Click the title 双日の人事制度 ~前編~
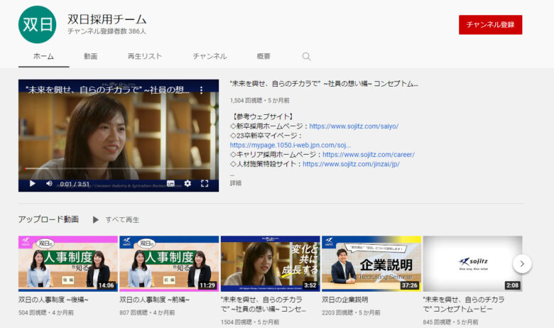This screenshot has width=554, height=328. tap(154, 300)
